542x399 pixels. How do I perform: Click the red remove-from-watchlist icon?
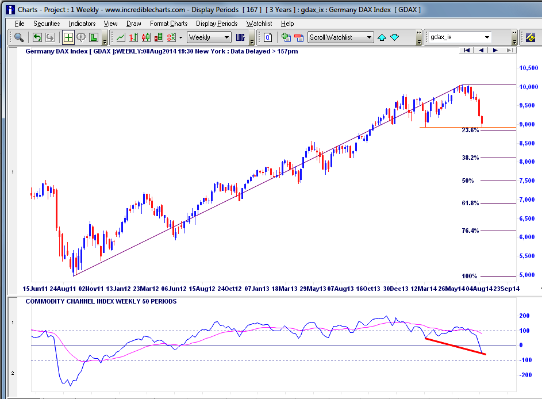pos(299,37)
